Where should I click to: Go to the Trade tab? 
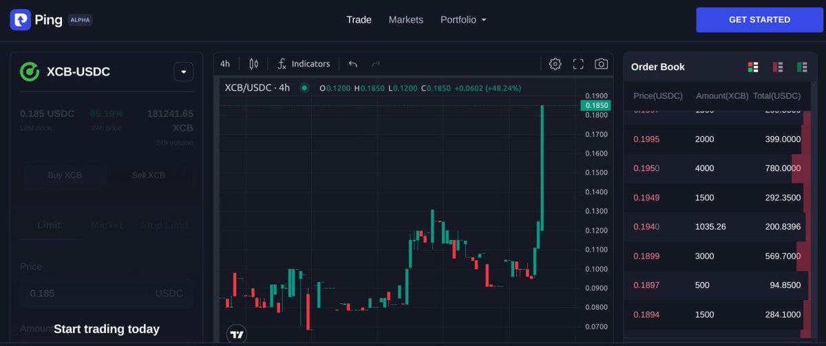coord(359,20)
